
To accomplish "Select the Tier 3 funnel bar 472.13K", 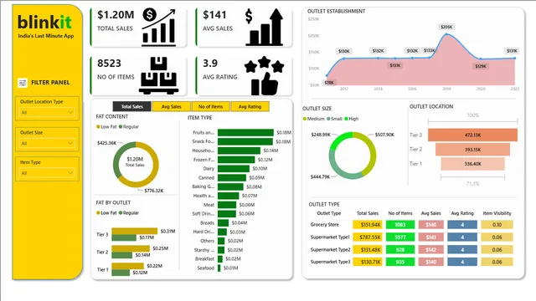I will point(472,135).
